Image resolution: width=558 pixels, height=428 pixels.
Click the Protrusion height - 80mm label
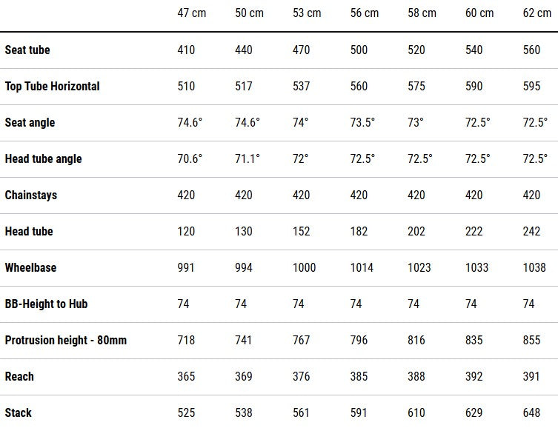(x=65, y=340)
